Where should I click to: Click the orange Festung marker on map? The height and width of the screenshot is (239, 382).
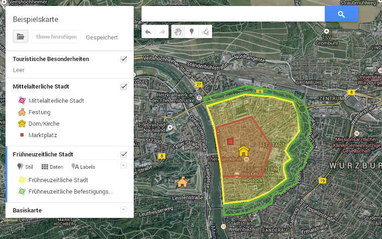coord(182,182)
